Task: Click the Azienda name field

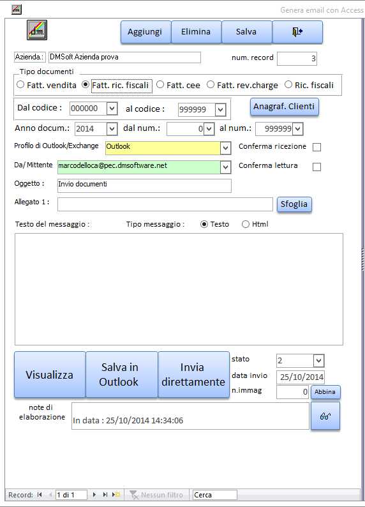Action: [x=124, y=57]
